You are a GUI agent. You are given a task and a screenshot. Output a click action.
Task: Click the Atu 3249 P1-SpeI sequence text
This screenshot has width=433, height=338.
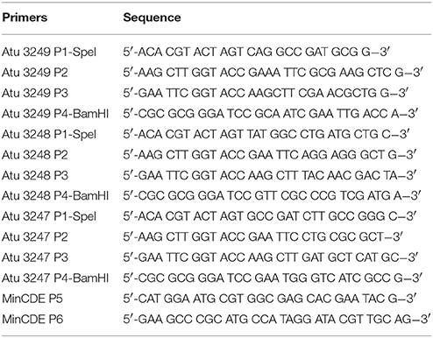257,53
